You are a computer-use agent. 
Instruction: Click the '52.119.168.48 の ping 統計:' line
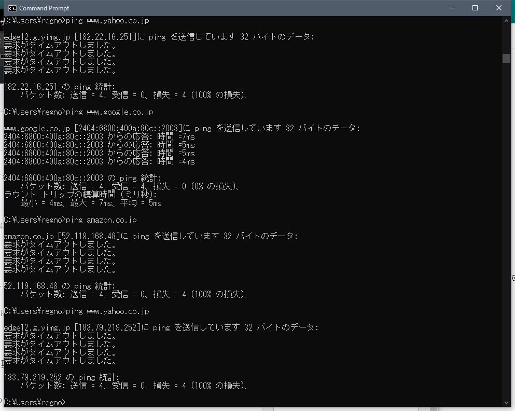(60, 286)
